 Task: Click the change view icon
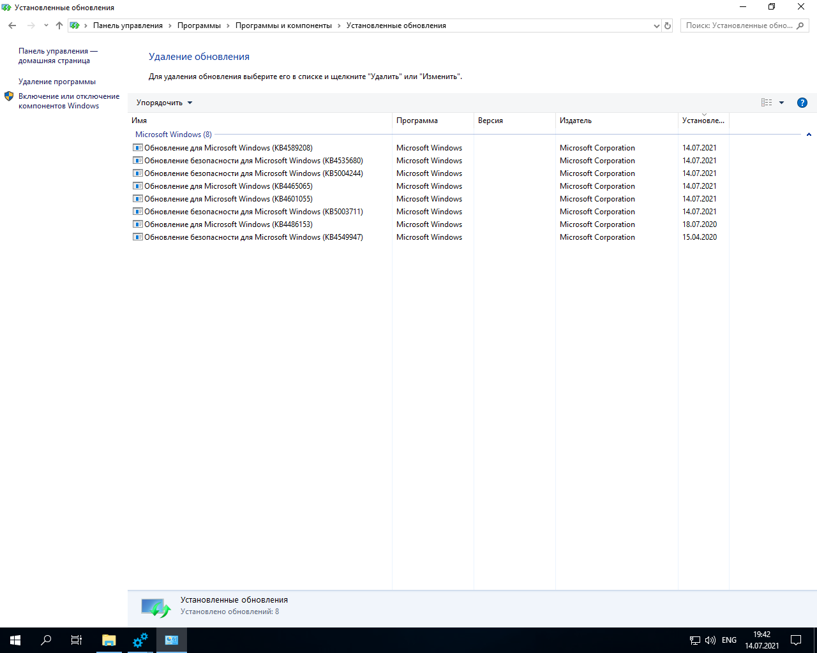point(767,103)
